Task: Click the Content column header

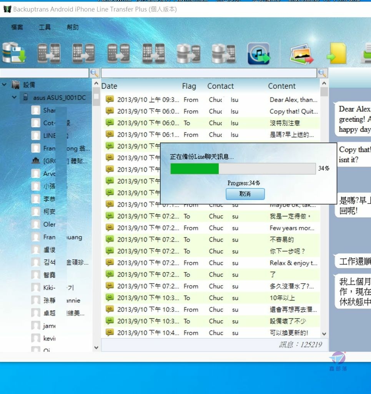Action: pos(282,86)
